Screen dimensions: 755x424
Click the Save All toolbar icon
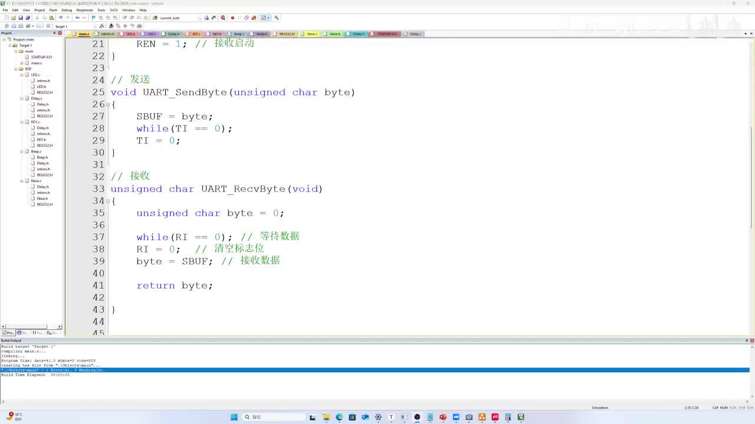(x=28, y=18)
